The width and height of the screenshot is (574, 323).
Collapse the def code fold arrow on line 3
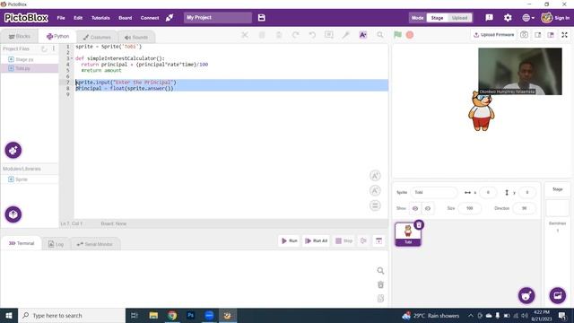(72, 58)
